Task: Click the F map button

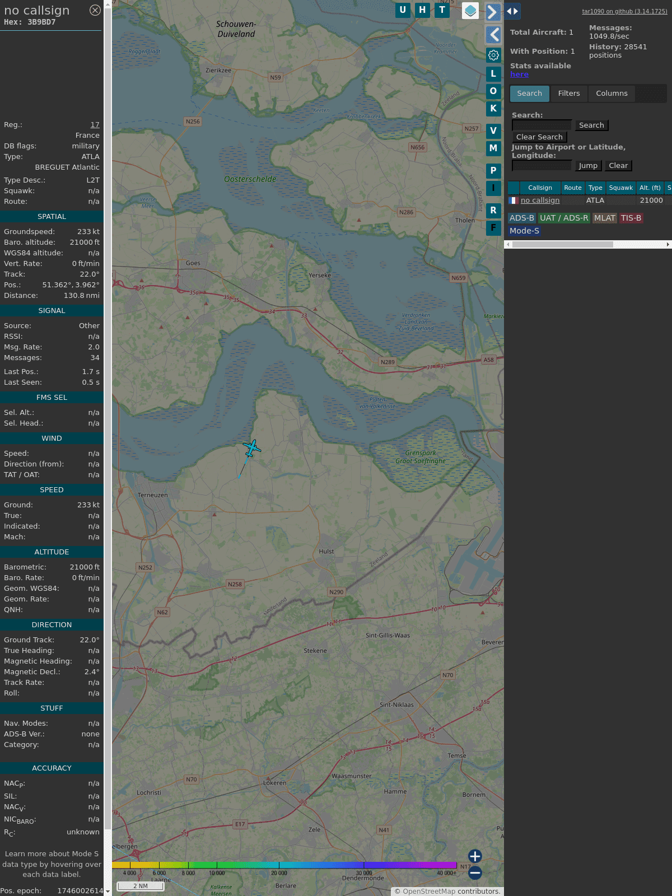Action: [493, 228]
